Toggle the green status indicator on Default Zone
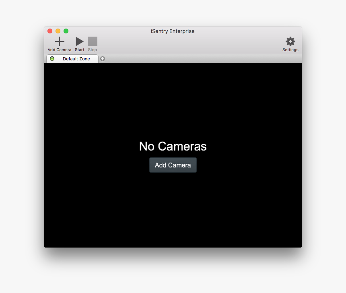The height and width of the screenshot is (293, 346). (x=52, y=59)
